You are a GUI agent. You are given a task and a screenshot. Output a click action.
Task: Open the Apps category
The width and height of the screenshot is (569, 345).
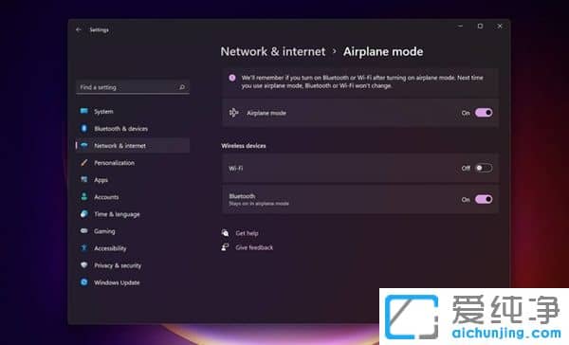coord(133,179)
